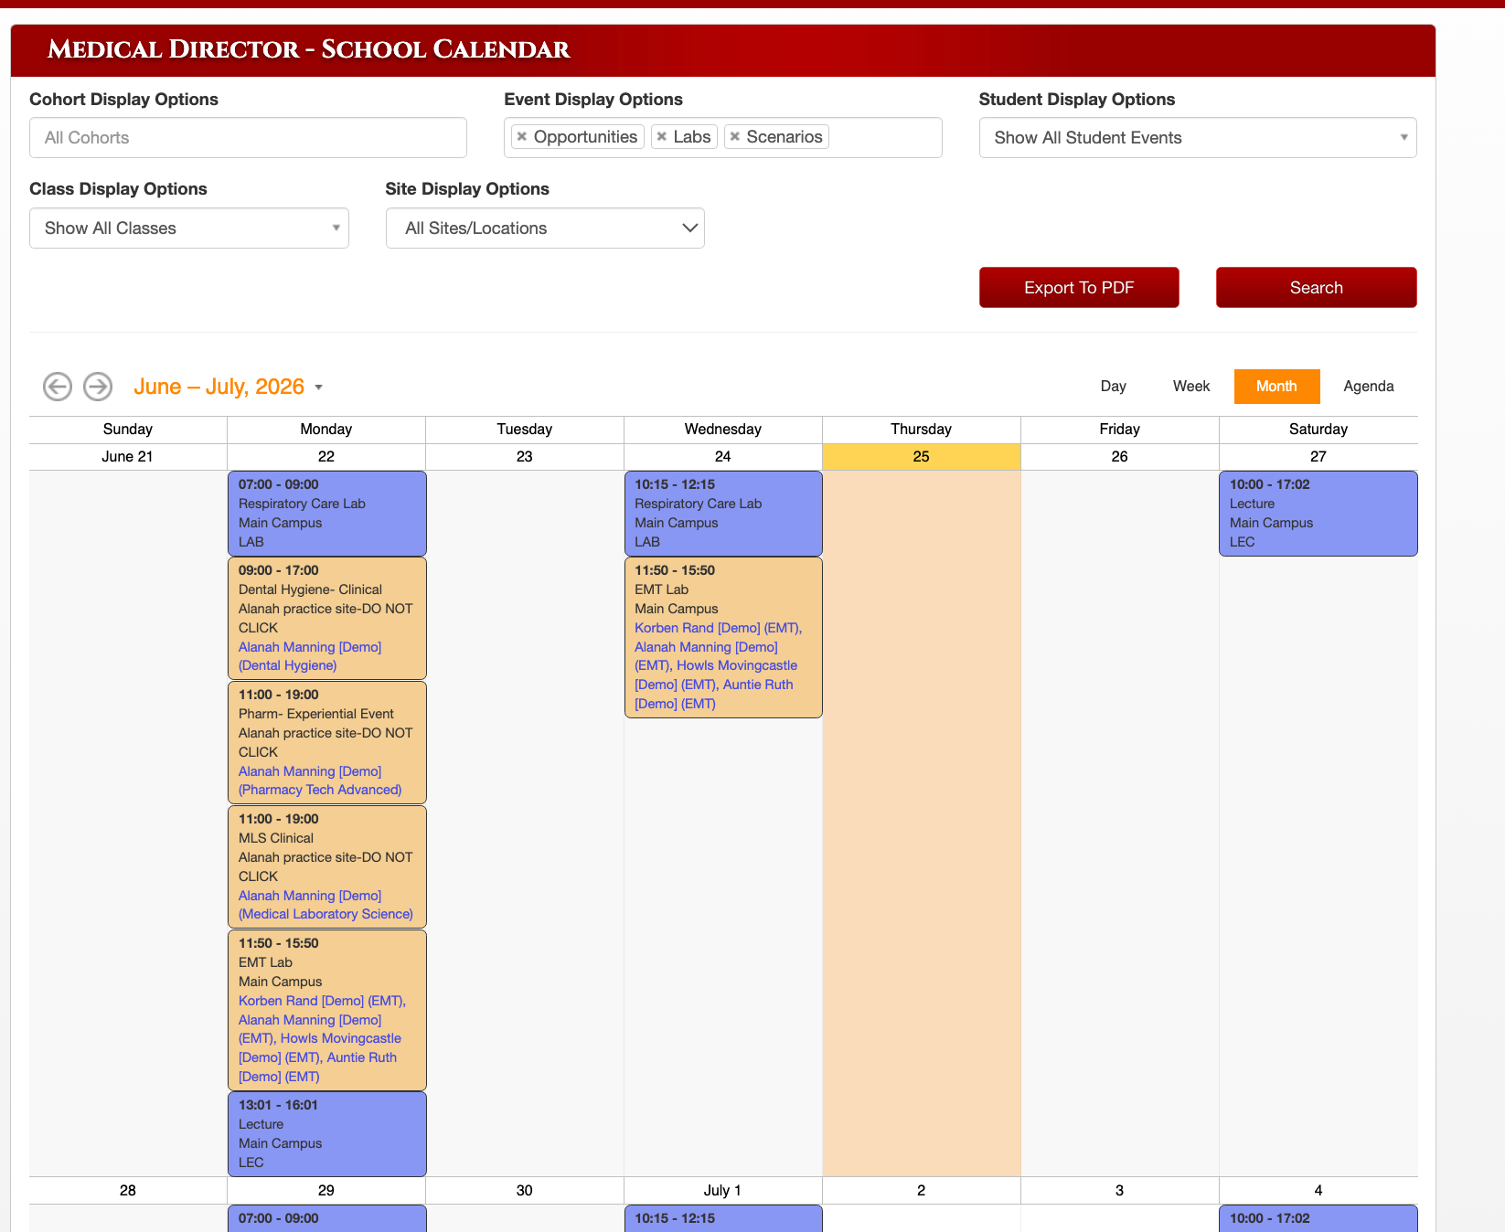Remove the Opportunities tag
This screenshot has height=1232, width=1505.
coord(522,136)
